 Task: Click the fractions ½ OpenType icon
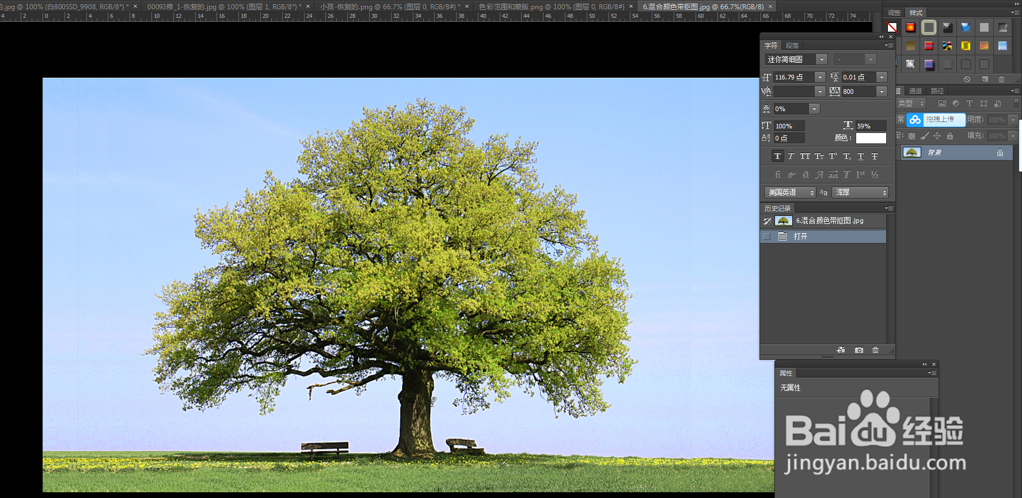[x=875, y=174]
